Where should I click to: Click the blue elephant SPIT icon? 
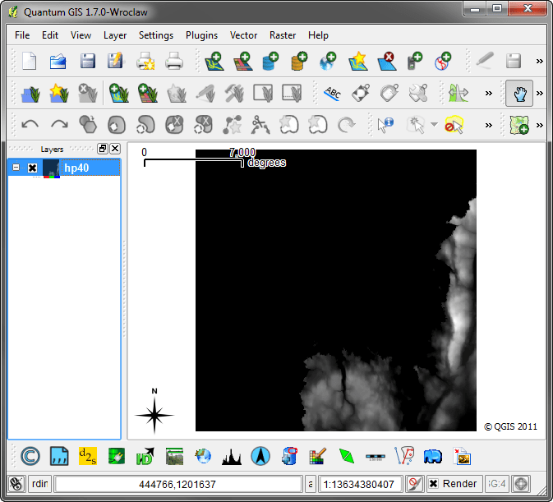click(433, 457)
